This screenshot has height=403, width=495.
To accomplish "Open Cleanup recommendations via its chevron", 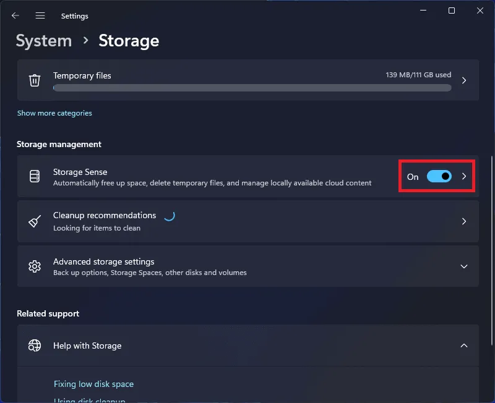I will pos(464,221).
